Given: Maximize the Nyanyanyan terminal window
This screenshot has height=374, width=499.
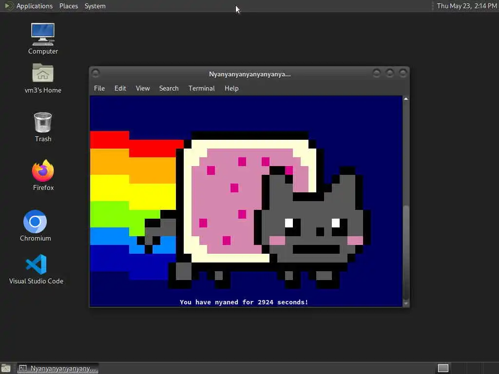Looking at the screenshot, I should (x=389, y=74).
